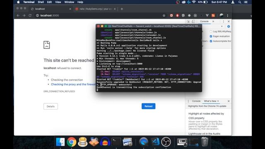This screenshot has height=149, width=265.
Task: Open Visual Studio Code from the Dock
Action: tap(155, 142)
